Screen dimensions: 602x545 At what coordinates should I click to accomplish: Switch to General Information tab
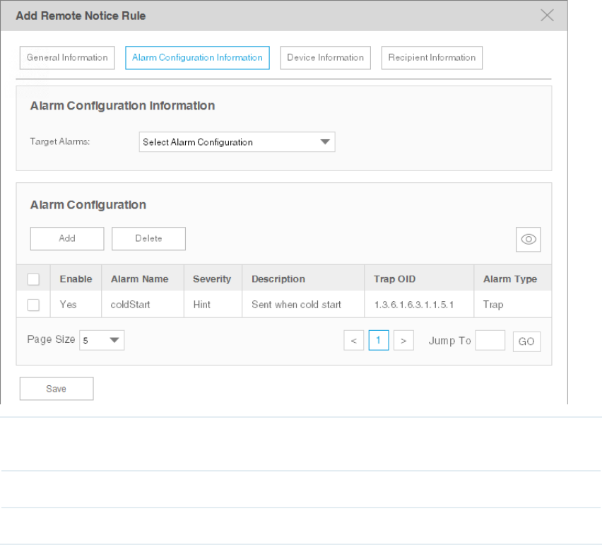(x=67, y=58)
